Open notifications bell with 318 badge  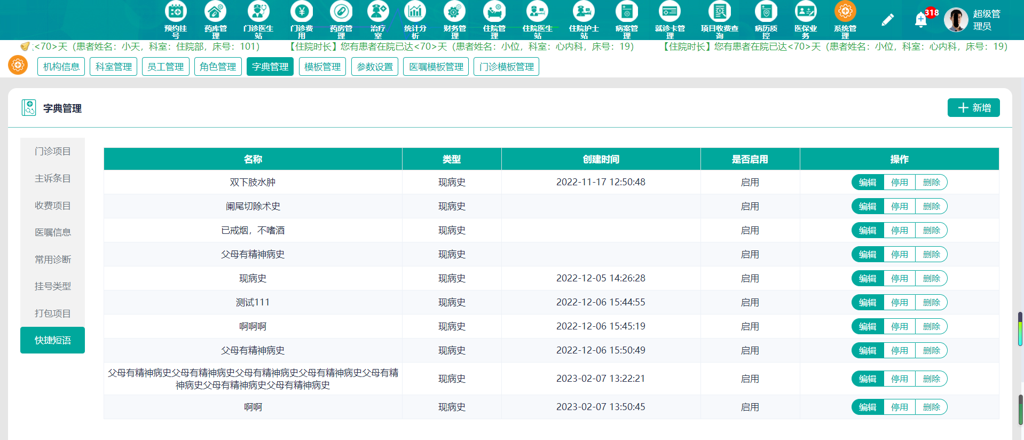[x=921, y=20]
